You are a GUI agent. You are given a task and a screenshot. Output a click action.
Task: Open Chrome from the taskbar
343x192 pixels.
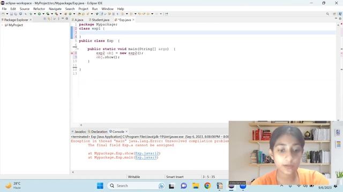pyautogui.click(x=207, y=186)
